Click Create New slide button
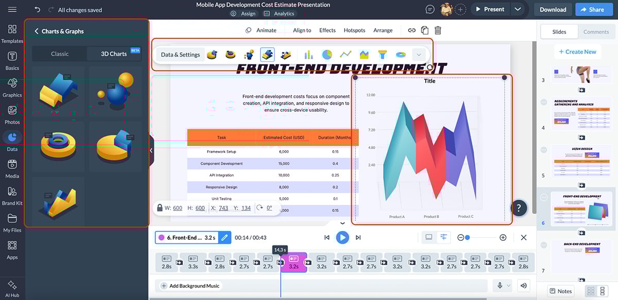Screen dimensions: 618x300 pos(577,51)
